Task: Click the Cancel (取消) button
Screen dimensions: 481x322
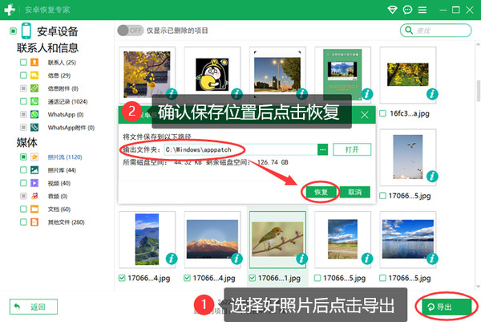Action: tap(355, 192)
